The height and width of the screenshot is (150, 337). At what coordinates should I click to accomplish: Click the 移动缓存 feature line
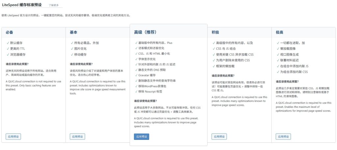(80, 55)
